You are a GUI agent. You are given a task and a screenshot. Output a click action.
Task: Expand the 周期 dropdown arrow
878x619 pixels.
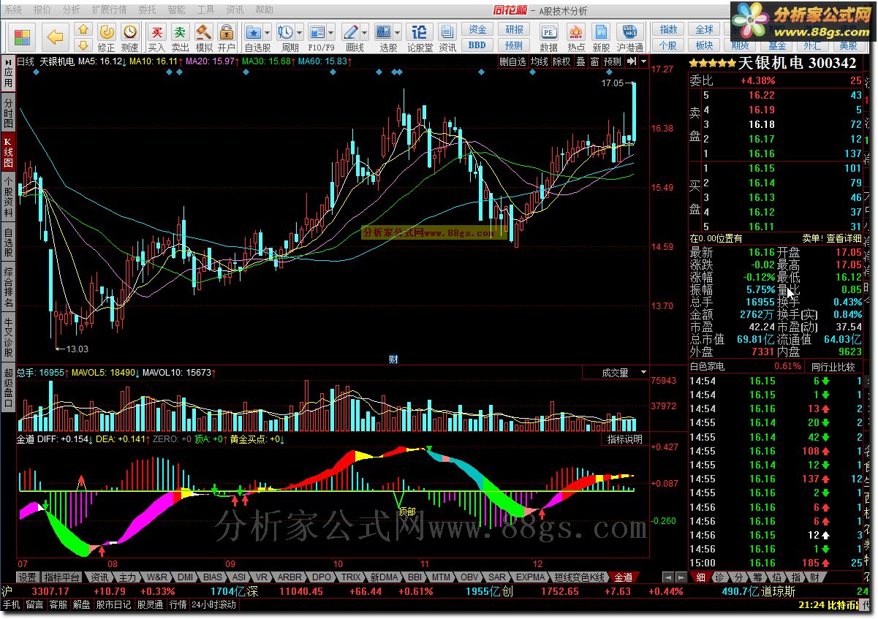coord(300,32)
